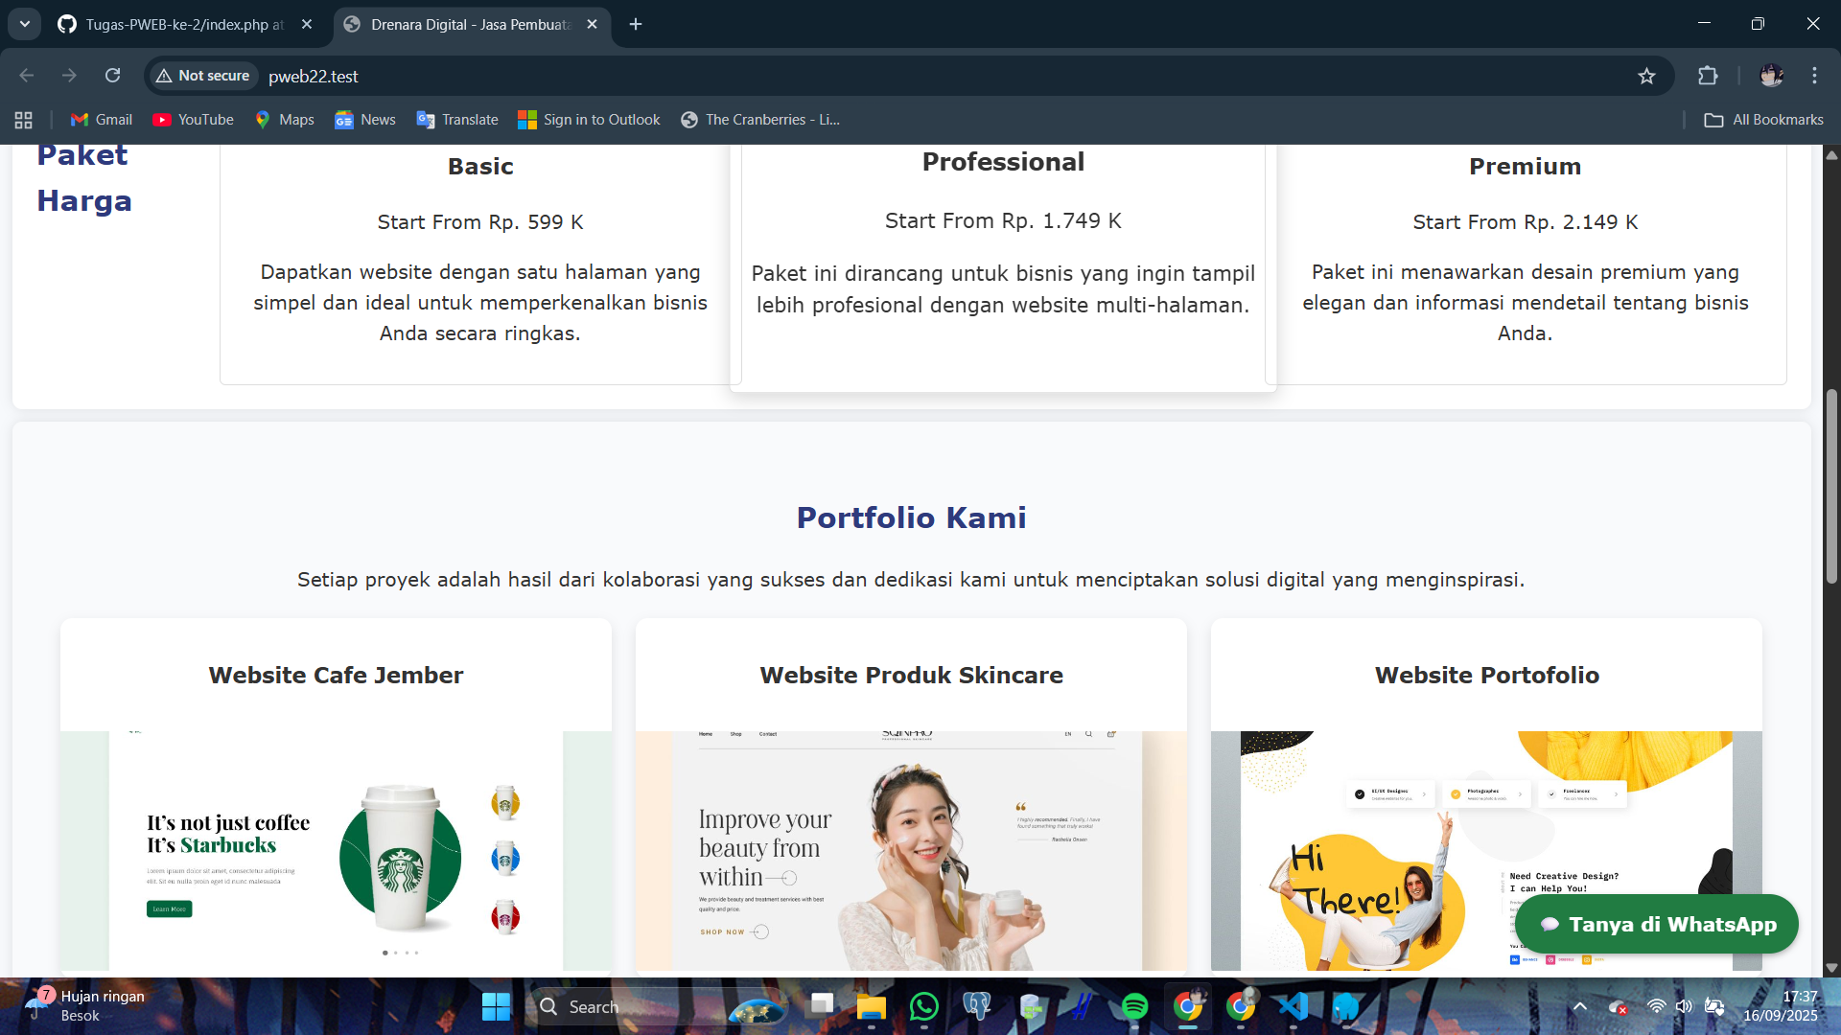Switch to Tugas-PWEB-ke-2 GitHub tab
The image size is (1841, 1035).
pos(182,24)
